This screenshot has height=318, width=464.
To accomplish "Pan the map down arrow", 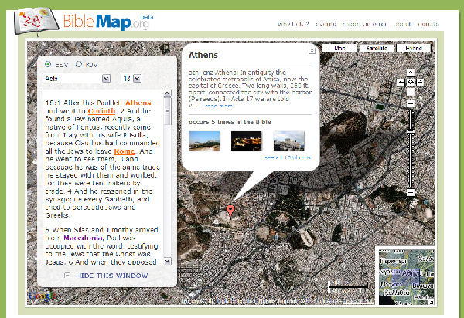I will pyautogui.click(x=410, y=93).
